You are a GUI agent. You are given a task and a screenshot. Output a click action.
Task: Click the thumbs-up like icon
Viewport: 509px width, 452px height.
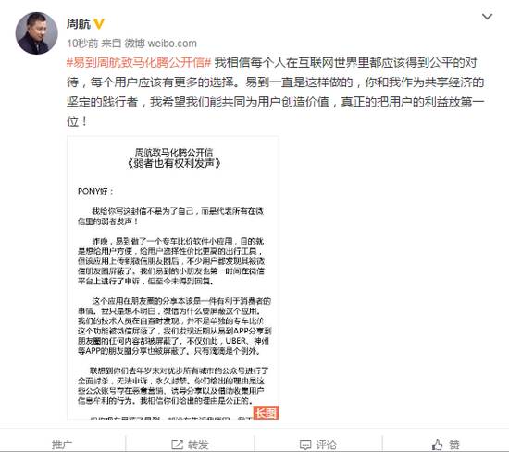437,445
